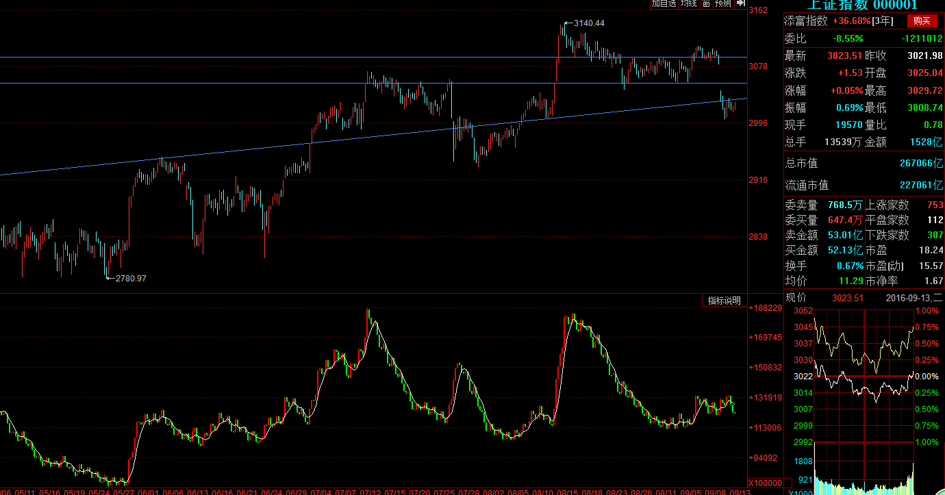Click the 市净率 value 1.67
The image size is (945, 495).
[x=934, y=281]
